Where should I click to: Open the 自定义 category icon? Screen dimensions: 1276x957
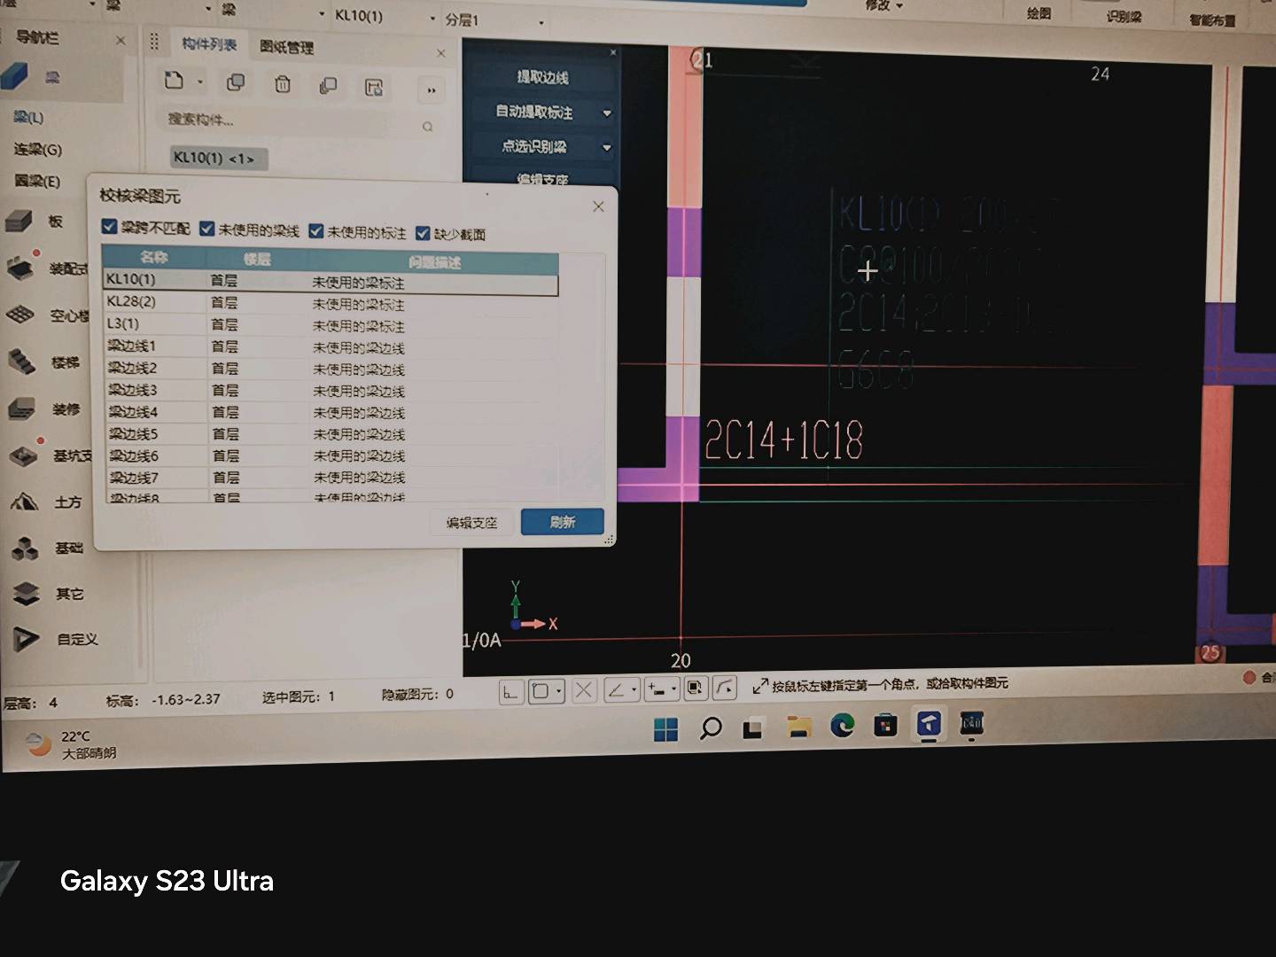(27, 638)
